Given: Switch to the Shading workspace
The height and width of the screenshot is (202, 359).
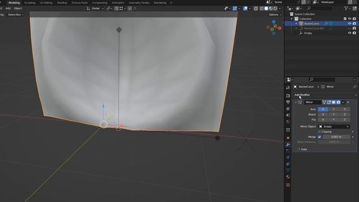Looking at the screenshot, I should 62,3.
